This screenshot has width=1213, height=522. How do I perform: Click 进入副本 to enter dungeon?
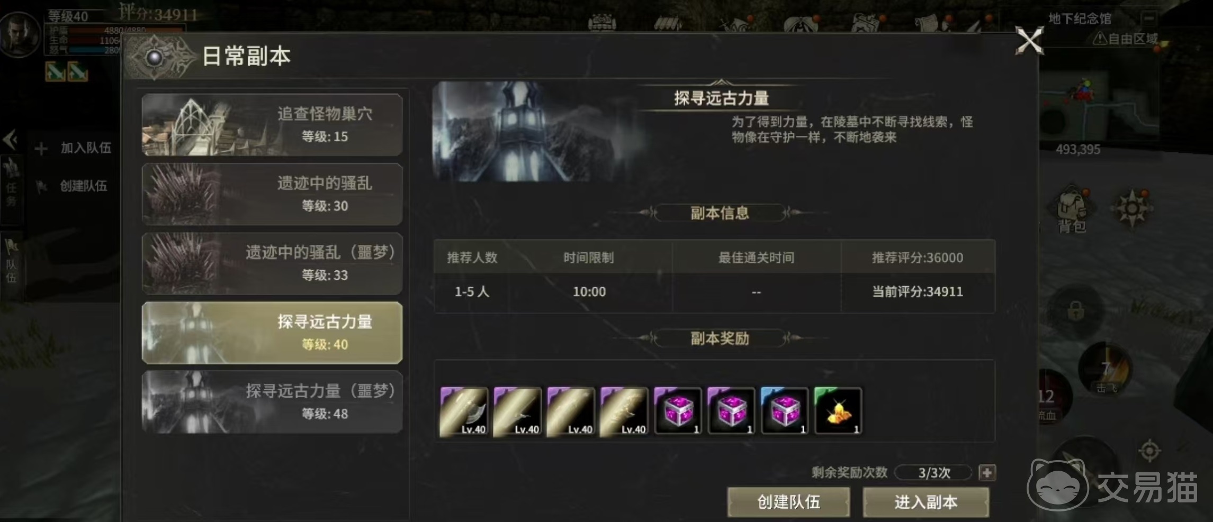[926, 501]
